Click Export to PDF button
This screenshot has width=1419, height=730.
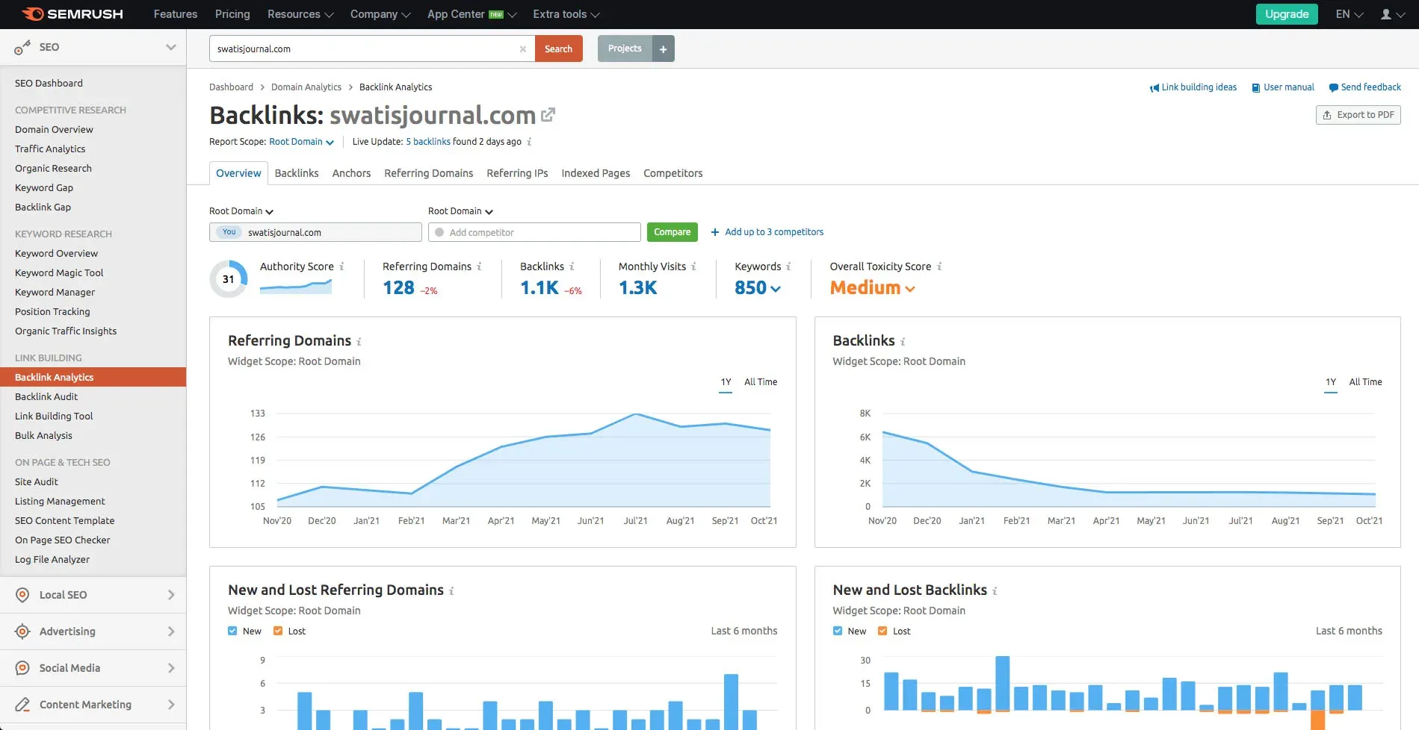1358,115
